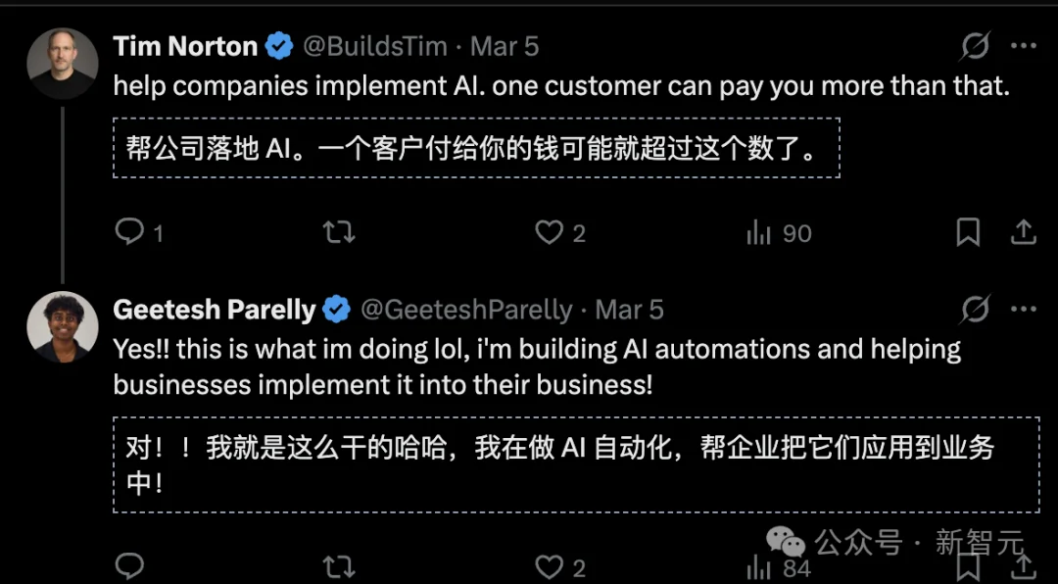Open Grok icon on Tim Norton's tweet
This screenshot has width=1058, height=584.
[975, 46]
